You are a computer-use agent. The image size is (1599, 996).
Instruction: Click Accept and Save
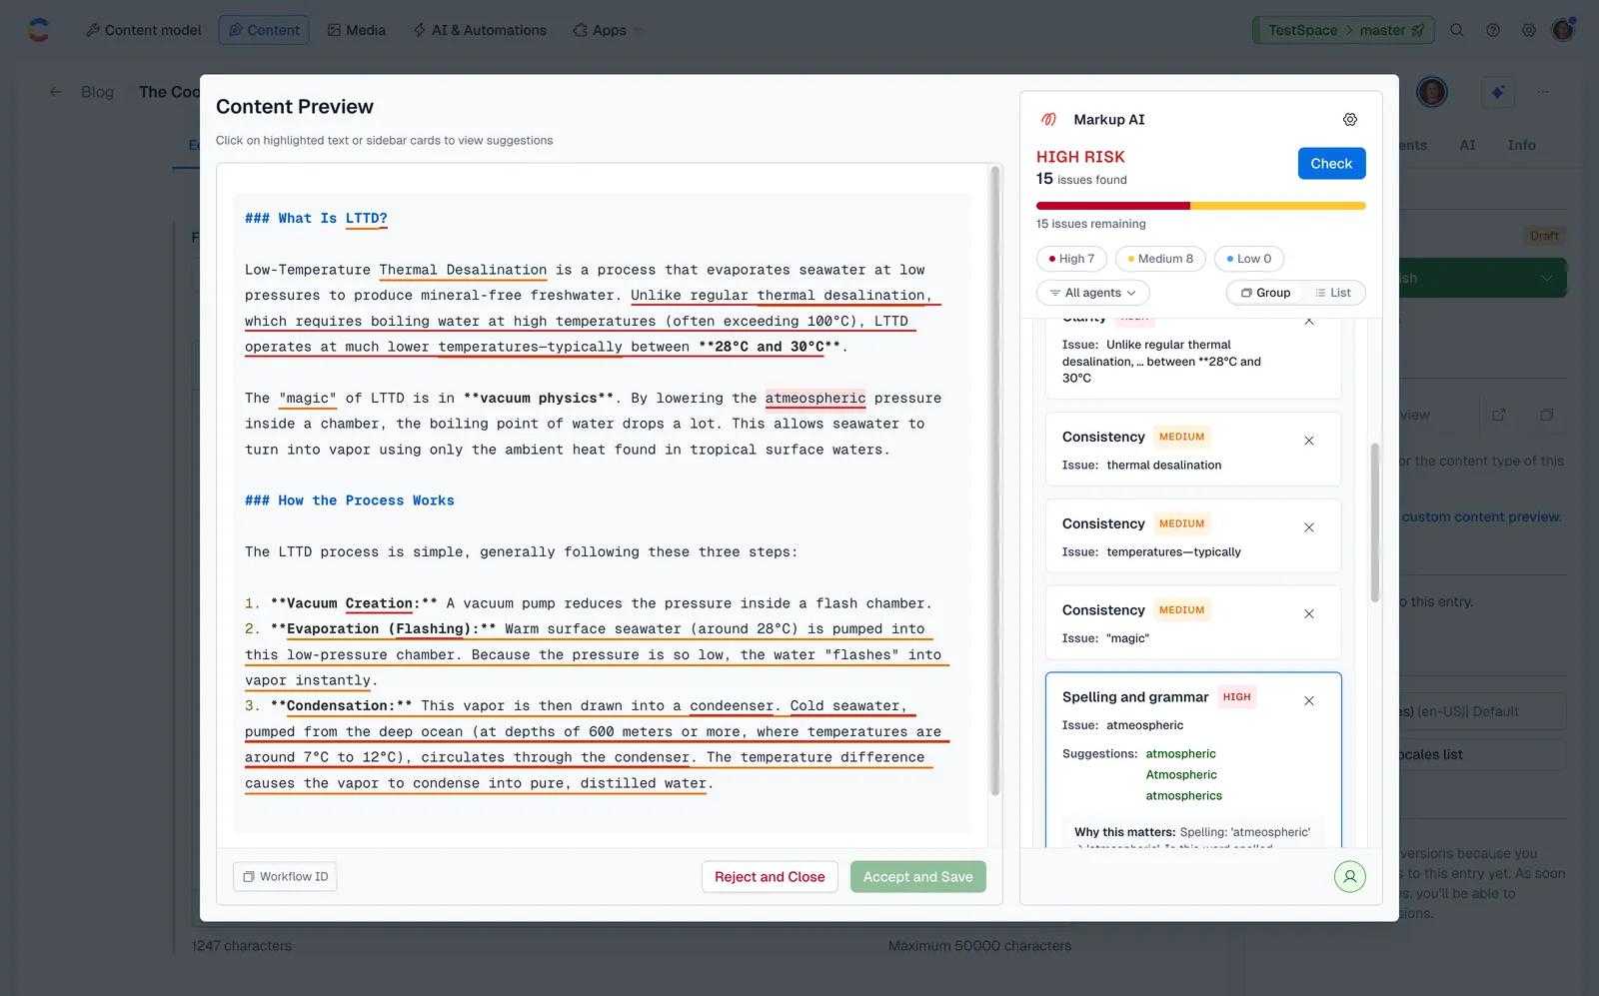pos(917,877)
